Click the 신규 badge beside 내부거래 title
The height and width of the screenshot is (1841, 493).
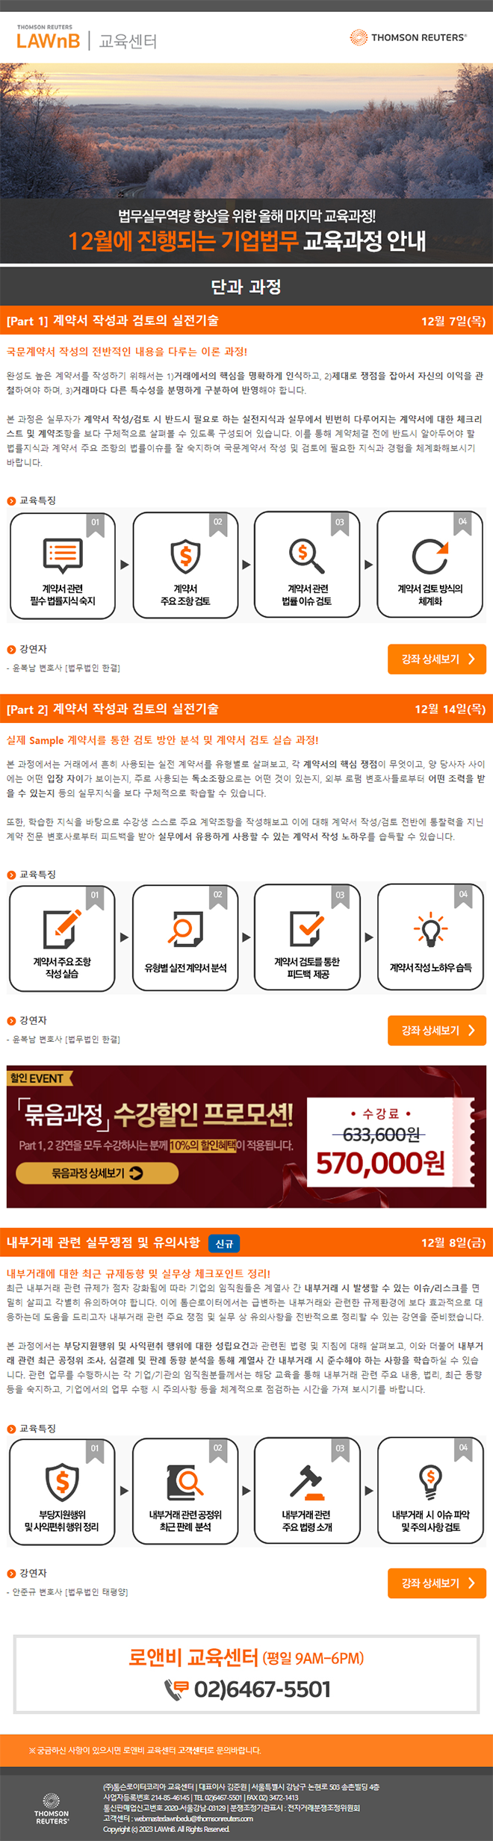(224, 1244)
